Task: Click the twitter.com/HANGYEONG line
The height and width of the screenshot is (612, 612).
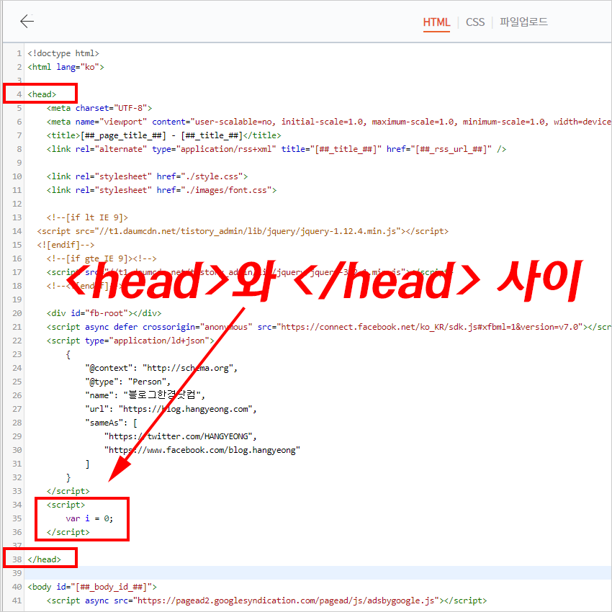Action: pyautogui.click(x=180, y=436)
